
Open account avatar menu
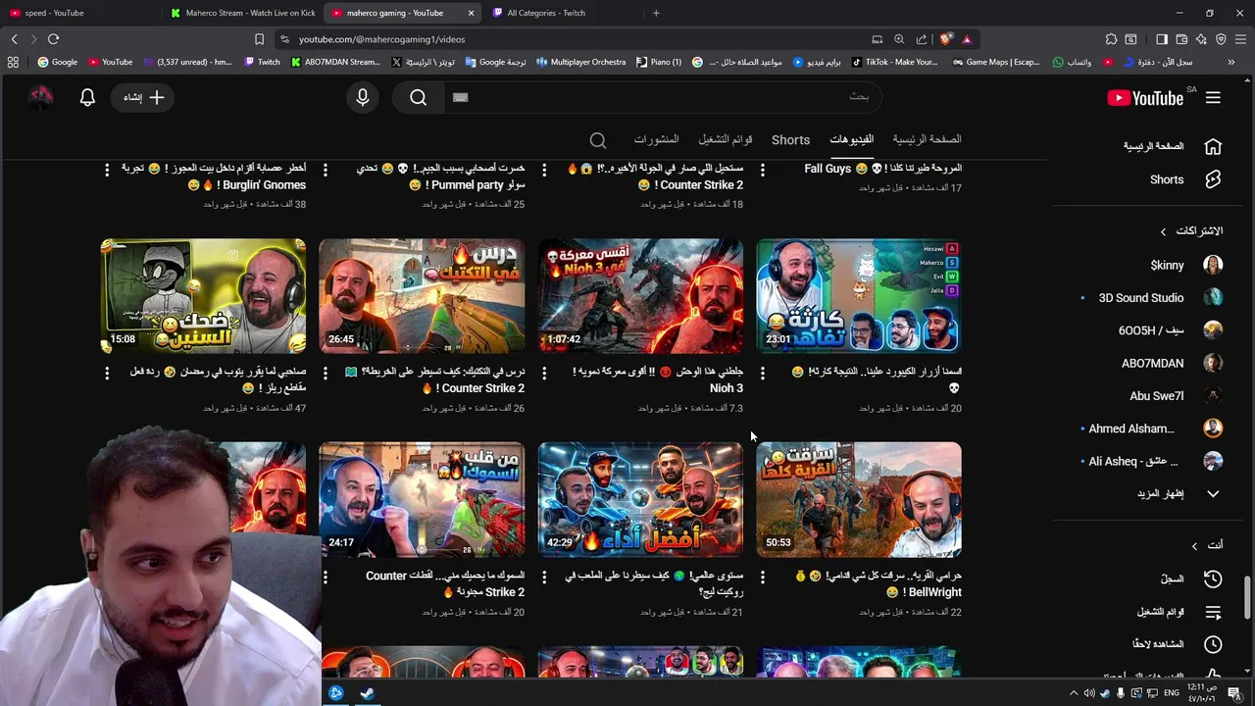(x=40, y=97)
